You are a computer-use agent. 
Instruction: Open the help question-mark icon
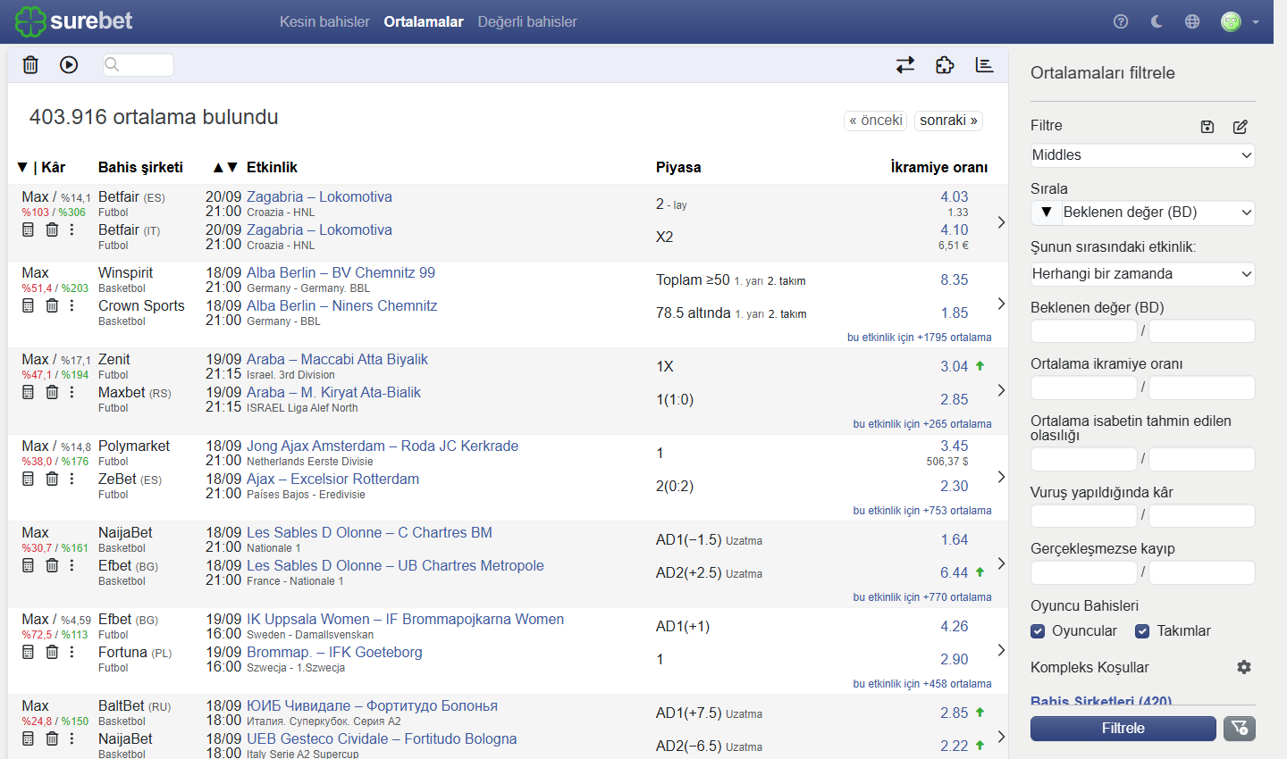coord(1121,21)
